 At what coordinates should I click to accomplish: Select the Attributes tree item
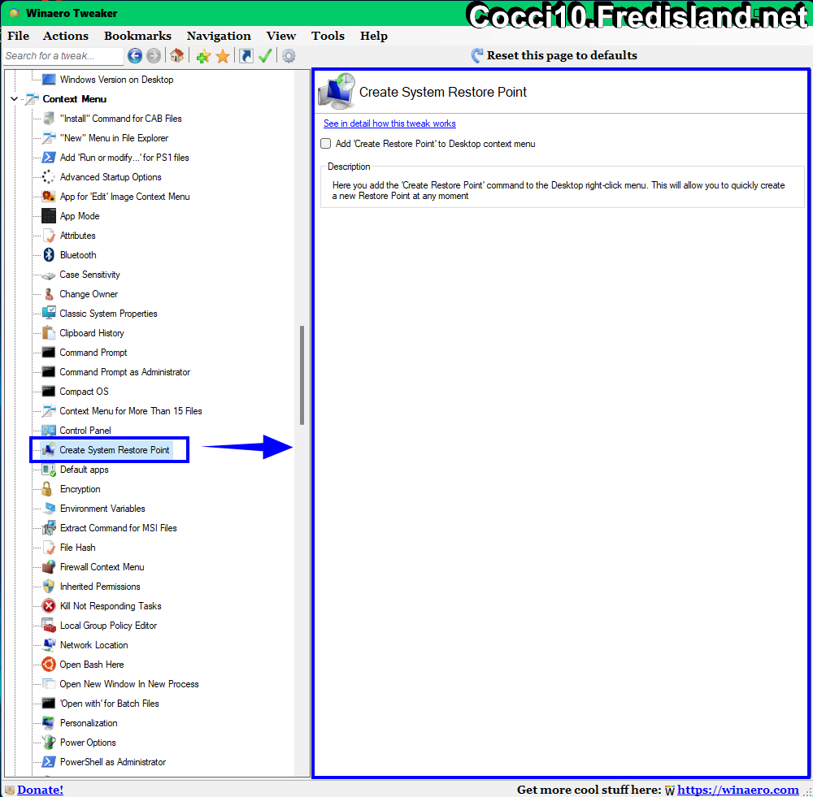pyautogui.click(x=78, y=236)
